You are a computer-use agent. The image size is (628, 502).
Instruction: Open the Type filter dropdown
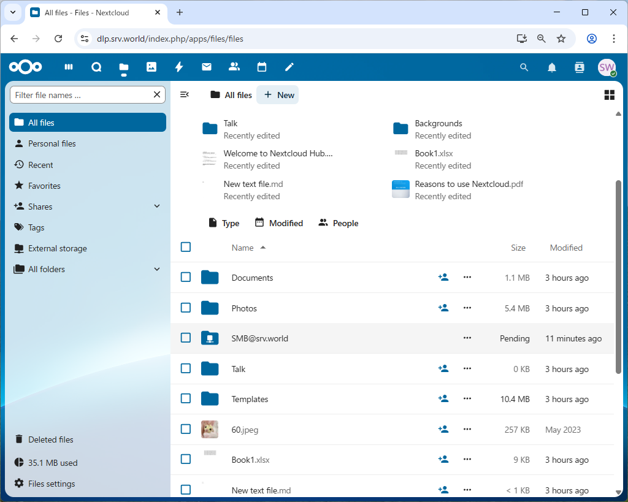tap(224, 223)
